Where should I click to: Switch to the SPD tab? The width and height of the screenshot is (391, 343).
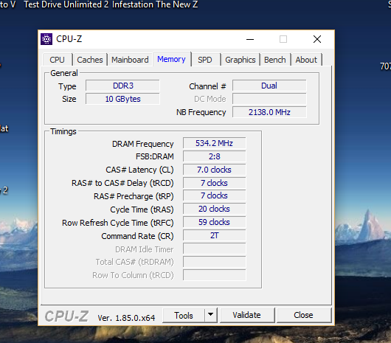(205, 60)
